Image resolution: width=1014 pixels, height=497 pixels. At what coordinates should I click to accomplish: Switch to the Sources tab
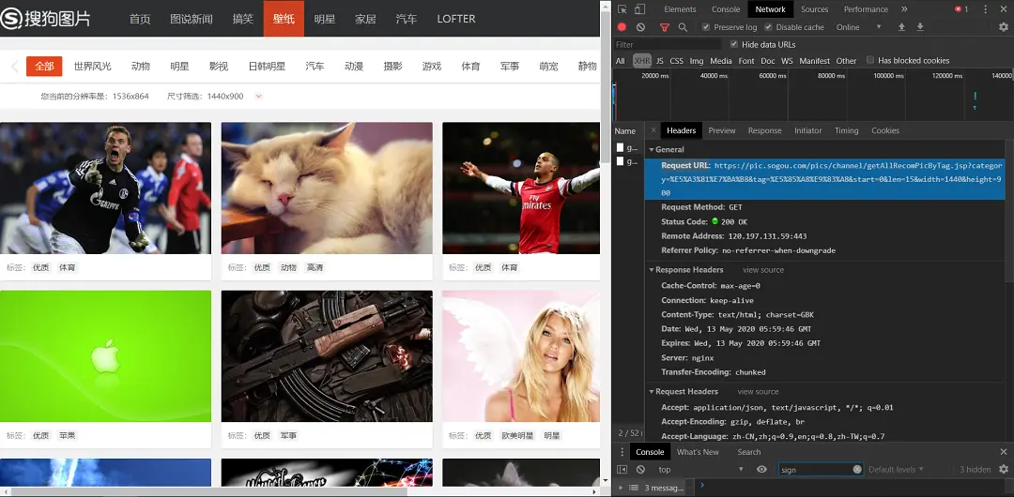[814, 9]
